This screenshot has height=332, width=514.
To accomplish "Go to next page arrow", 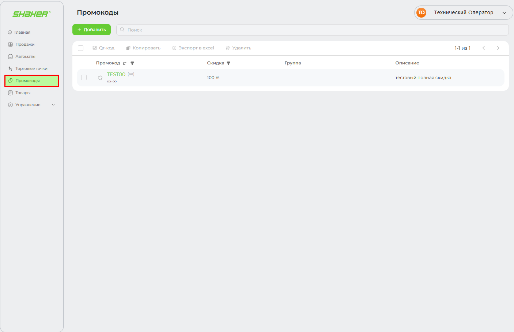I will click(498, 48).
